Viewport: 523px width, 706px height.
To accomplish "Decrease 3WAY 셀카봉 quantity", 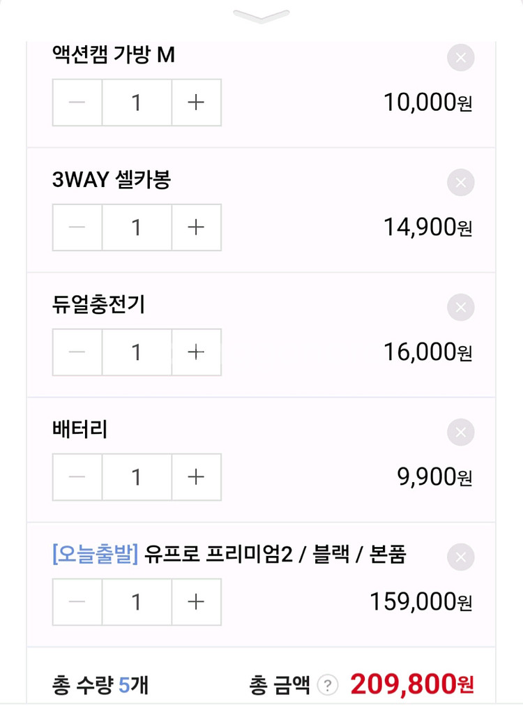I will 77,227.
